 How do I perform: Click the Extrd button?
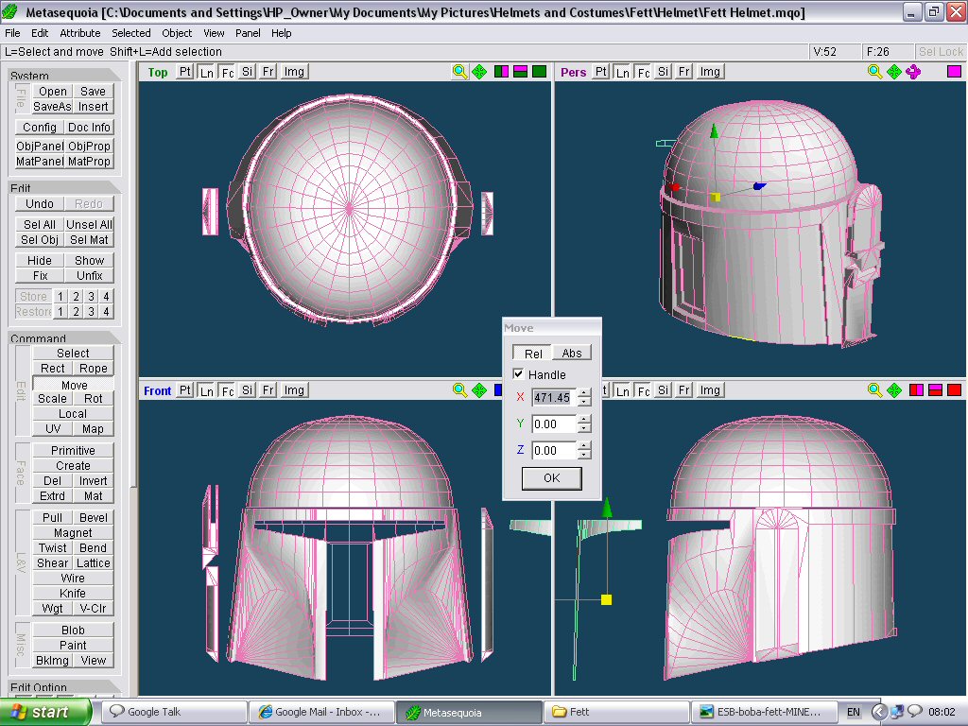[x=53, y=495]
